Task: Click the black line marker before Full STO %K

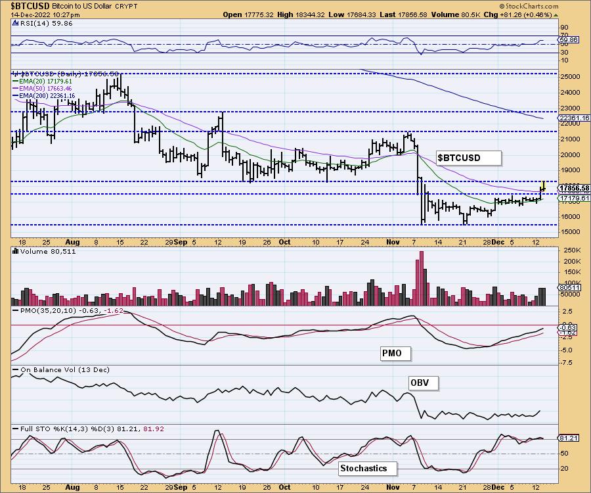Action: (x=16, y=429)
